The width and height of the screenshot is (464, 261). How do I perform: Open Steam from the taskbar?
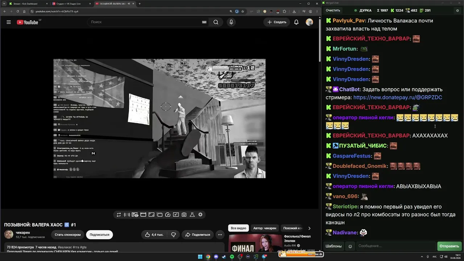tap(224, 257)
